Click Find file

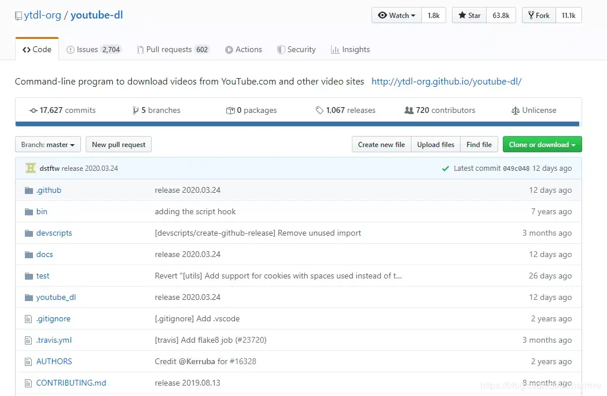[479, 145]
